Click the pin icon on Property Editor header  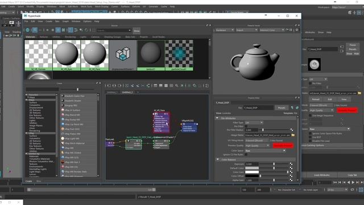point(296,98)
